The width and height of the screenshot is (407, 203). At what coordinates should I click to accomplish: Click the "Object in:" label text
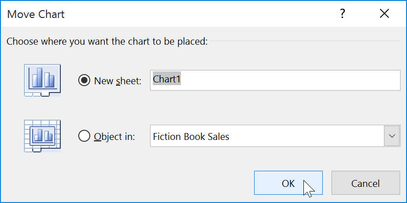pyautogui.click(x=114, y=136)
